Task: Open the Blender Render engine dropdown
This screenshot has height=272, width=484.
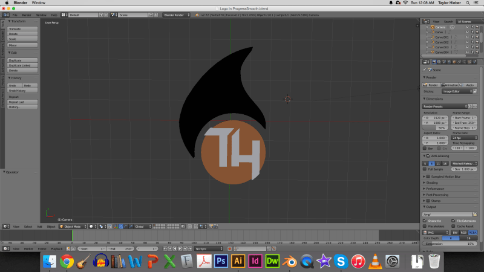Action: click(176, 15)
